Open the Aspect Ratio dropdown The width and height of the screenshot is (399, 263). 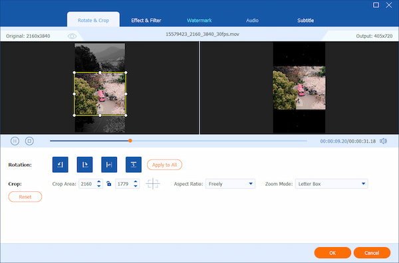pyautogui.click(x=230, y=184)
